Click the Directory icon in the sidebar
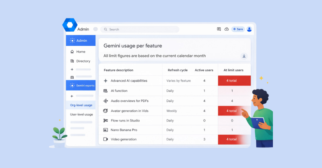The image size is (322, 168). pos(72,61)
